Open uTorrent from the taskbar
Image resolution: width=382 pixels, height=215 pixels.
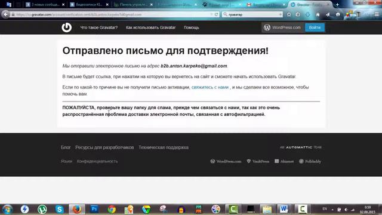[x=42, y=209]
